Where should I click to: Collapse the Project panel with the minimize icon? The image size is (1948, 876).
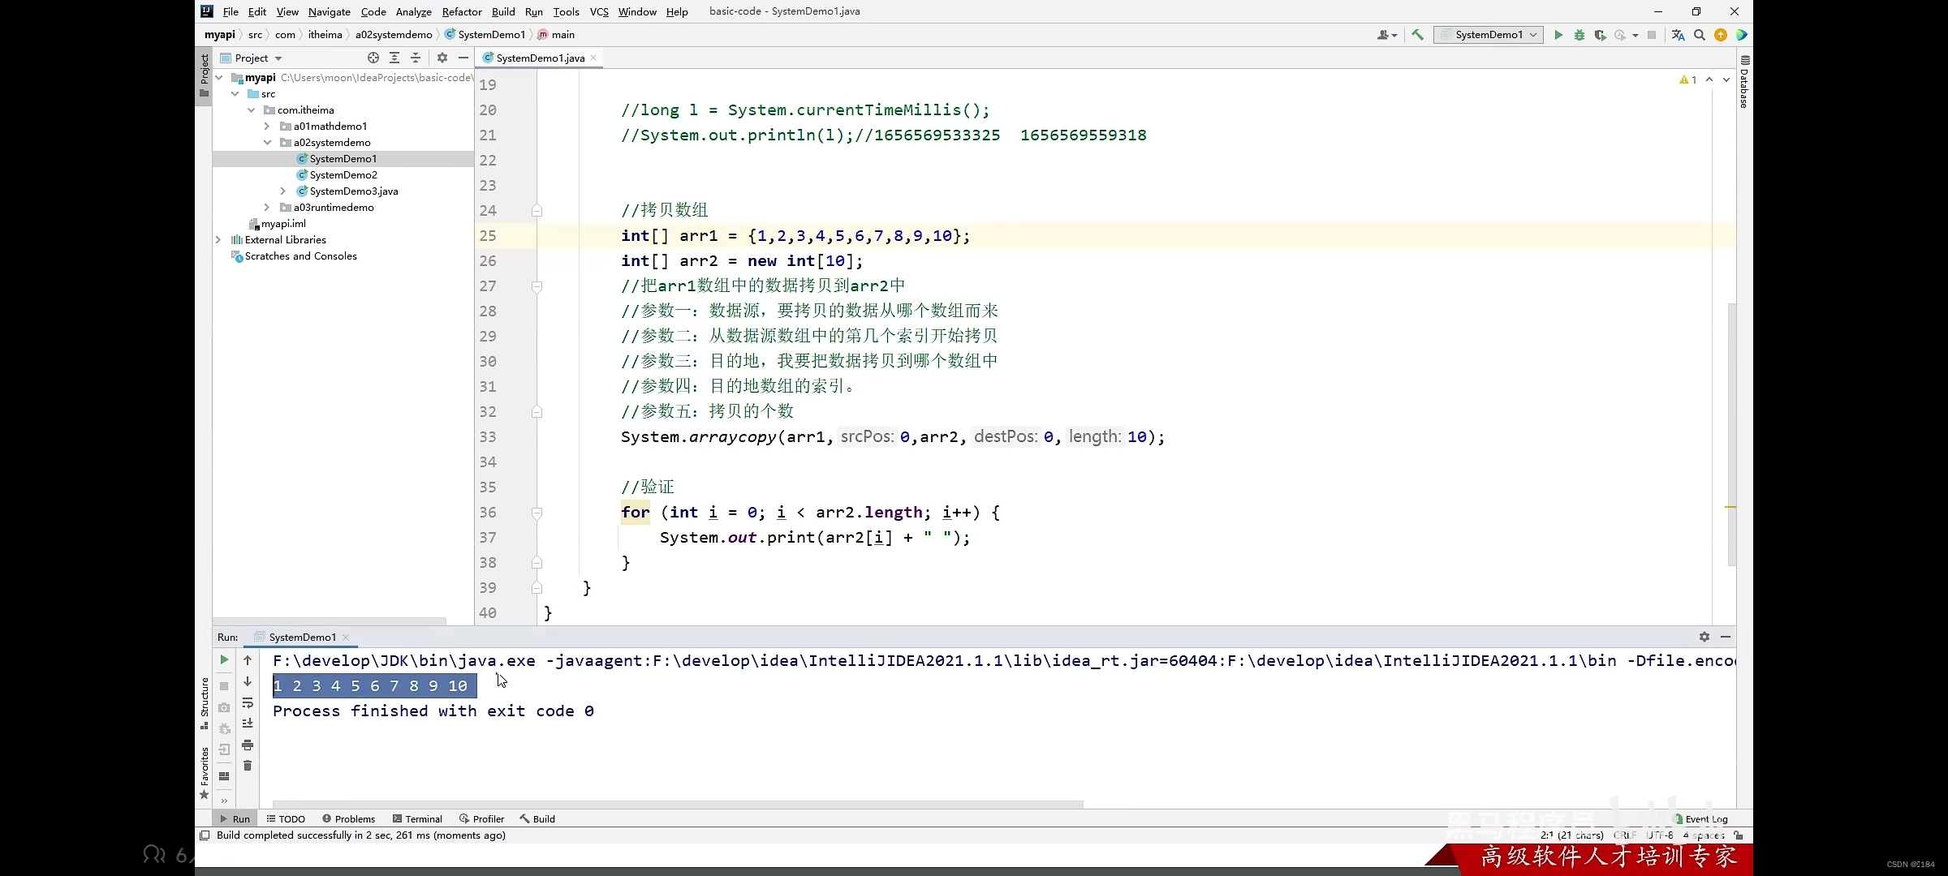(463, 58)
